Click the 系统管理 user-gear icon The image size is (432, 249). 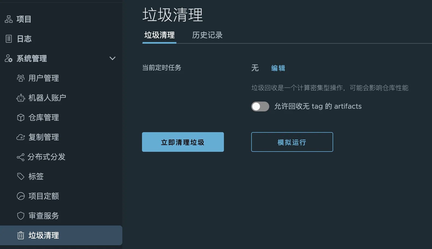9,58
